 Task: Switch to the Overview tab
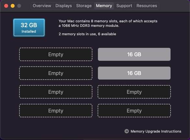coord(42,6)
